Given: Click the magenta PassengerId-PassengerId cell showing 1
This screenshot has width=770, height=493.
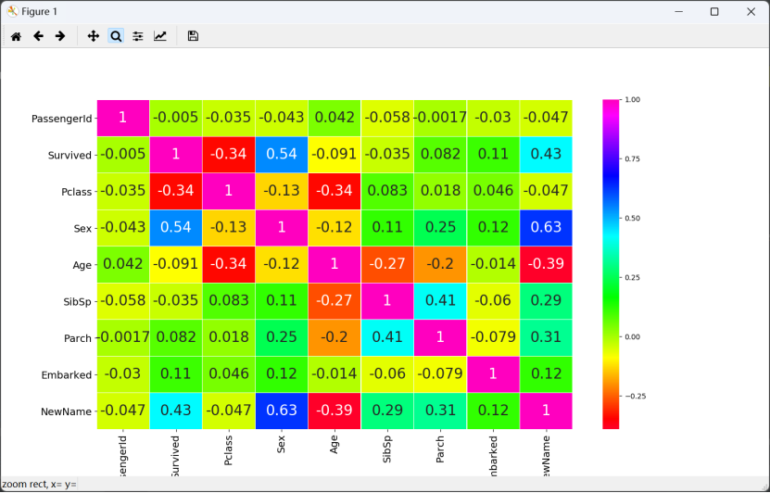Looking at the screenshot, I should pos(123,119).
